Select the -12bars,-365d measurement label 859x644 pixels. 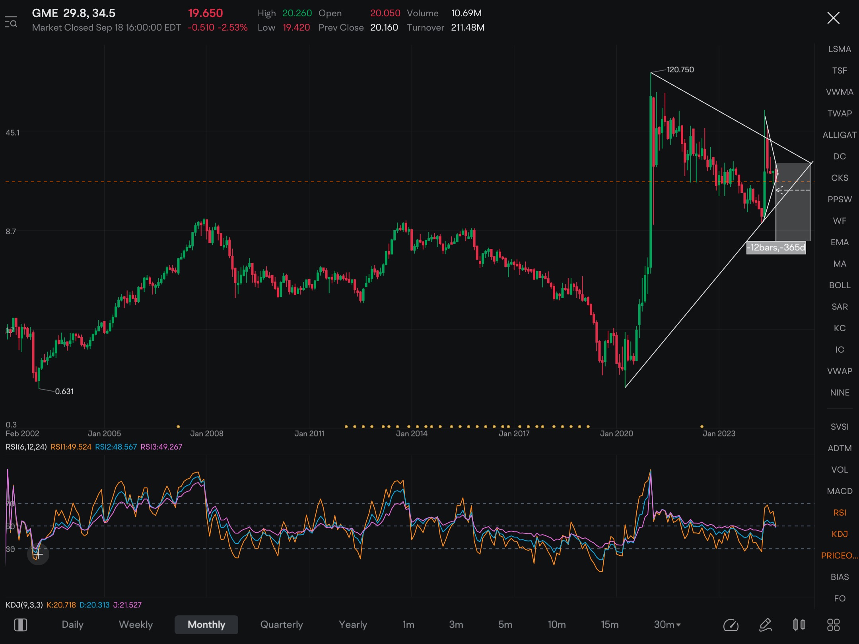(x=776, y=247)
